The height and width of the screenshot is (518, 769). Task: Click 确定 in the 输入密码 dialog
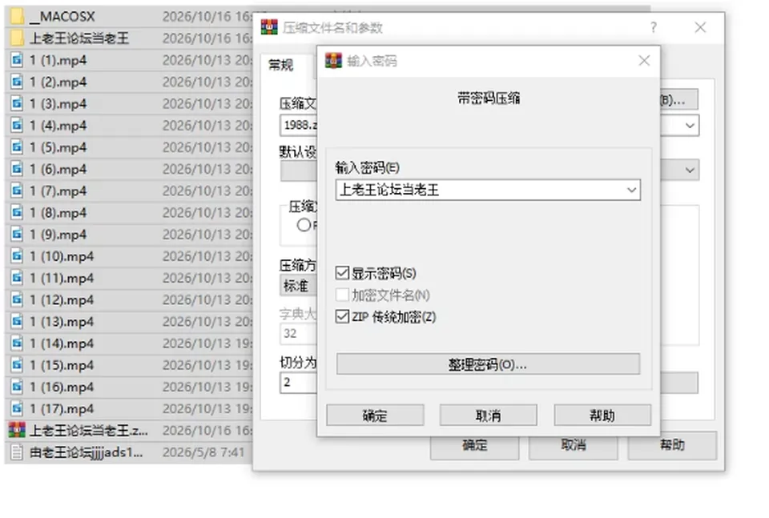[375, 416]
